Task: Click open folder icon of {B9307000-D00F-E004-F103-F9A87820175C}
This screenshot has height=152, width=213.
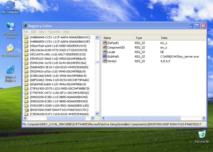Action: (26, 110)
